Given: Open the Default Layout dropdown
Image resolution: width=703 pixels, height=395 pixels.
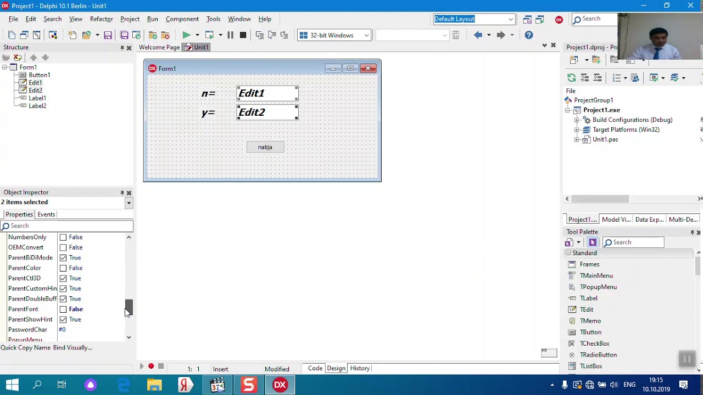Looking at the screenshot, I should [x=510, y=19].
